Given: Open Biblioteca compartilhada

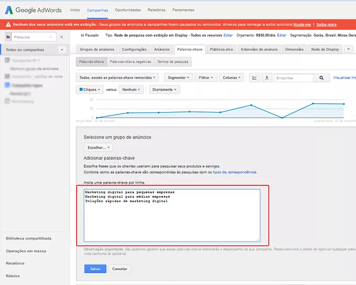Looking at the screenshot, I should point(28,238).
